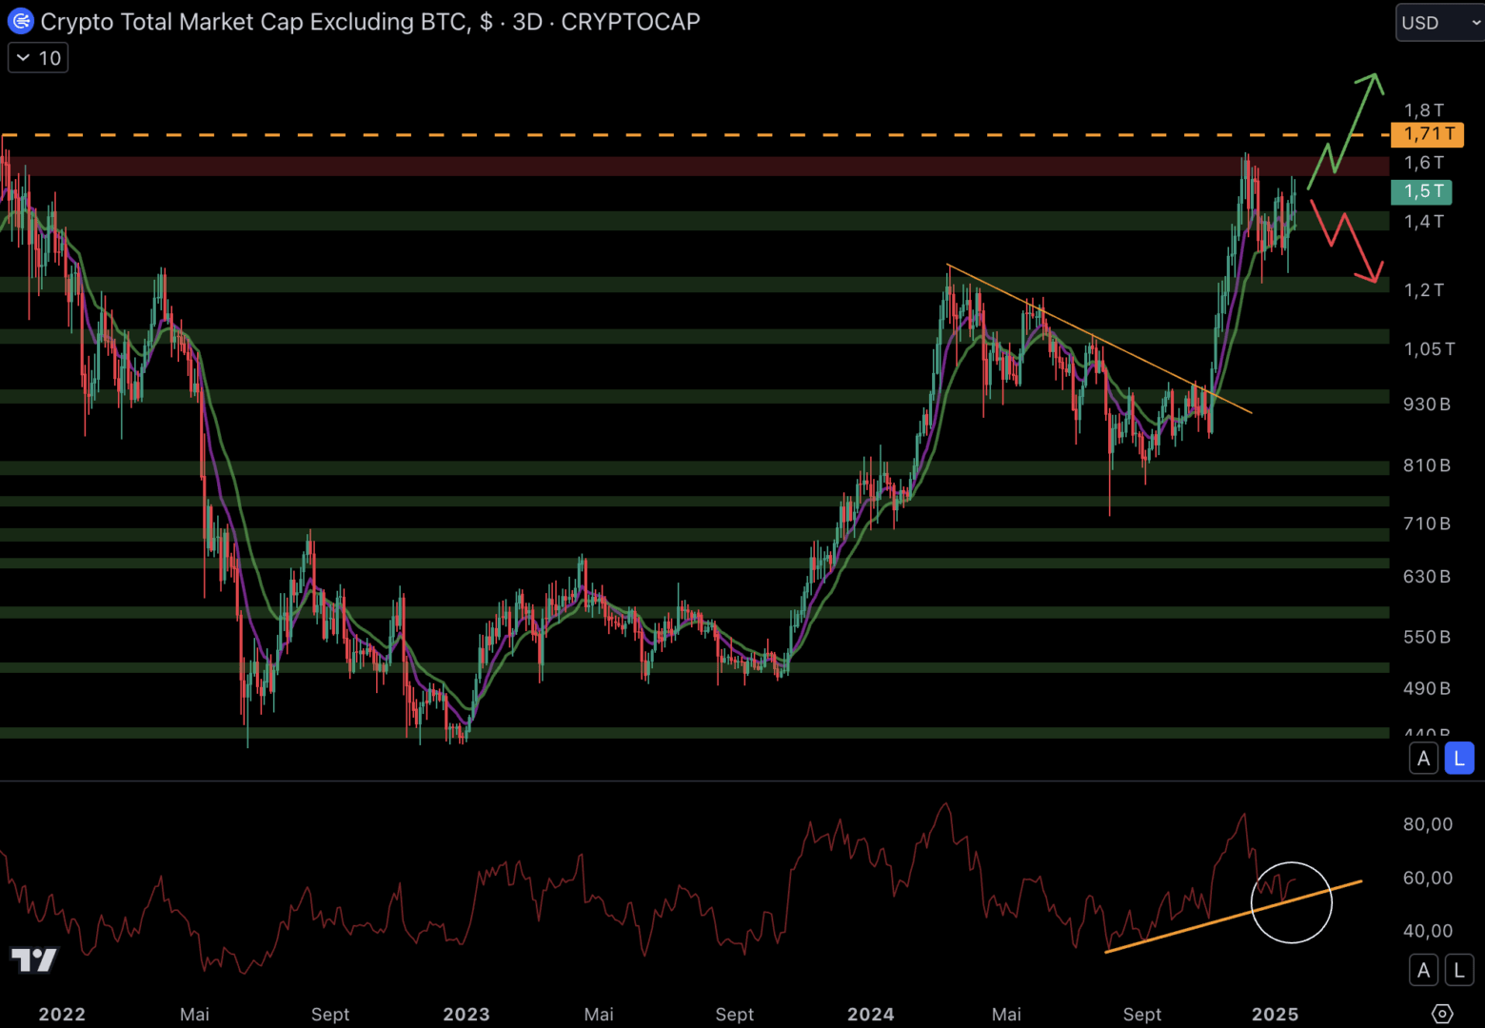The height and width of the screenshot is (1028, 1485).
Task: Click the TradingView logo watermark
Action: tap(34, 959)
